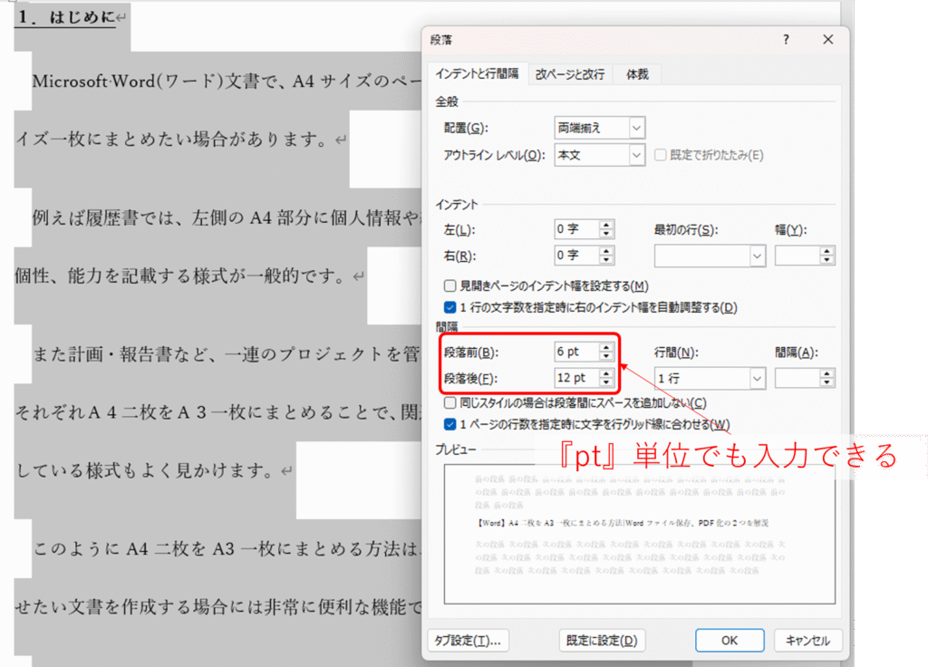Viewport: 928px width, 667px height.
Task: Switch to the 改ページと改行 tab
Action: (569, 74)
